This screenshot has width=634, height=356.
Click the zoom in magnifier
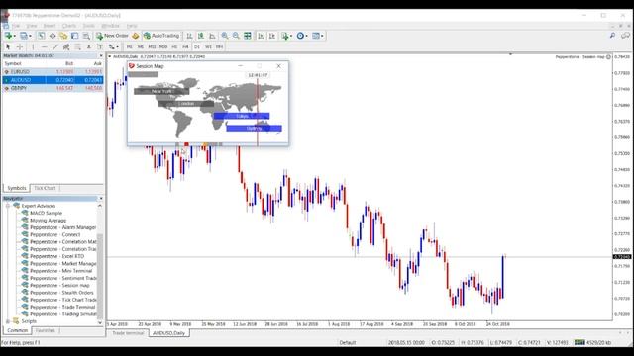point(225,36)
